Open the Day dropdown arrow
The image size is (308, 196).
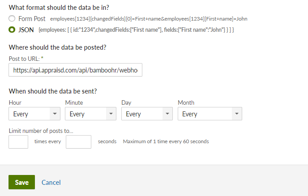click(x=167, y=114)
